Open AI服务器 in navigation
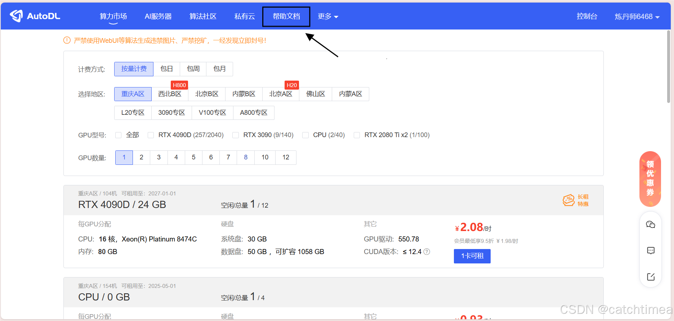The image size is (674, 321). point(158,17)
